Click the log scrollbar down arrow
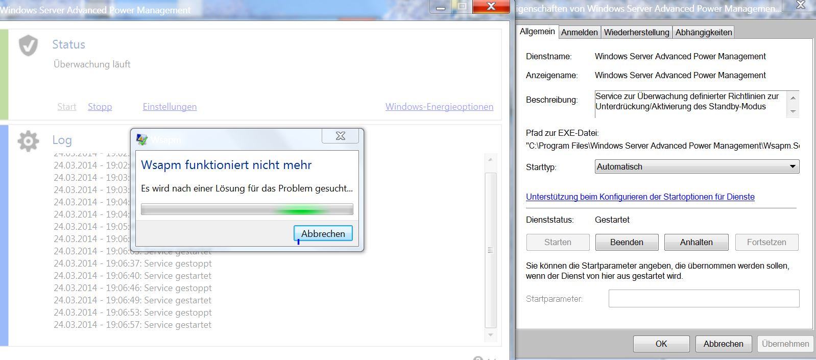Screen dimensions: 816x360 (490, 335)
